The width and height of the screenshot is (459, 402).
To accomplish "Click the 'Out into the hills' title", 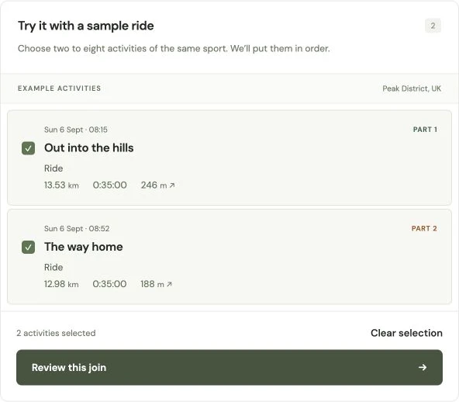I will click(x=89, y=147).
